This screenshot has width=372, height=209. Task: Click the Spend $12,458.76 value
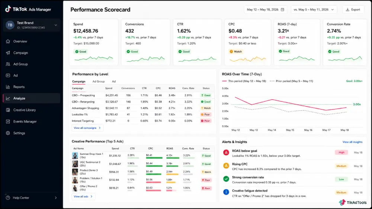(86, 31)
